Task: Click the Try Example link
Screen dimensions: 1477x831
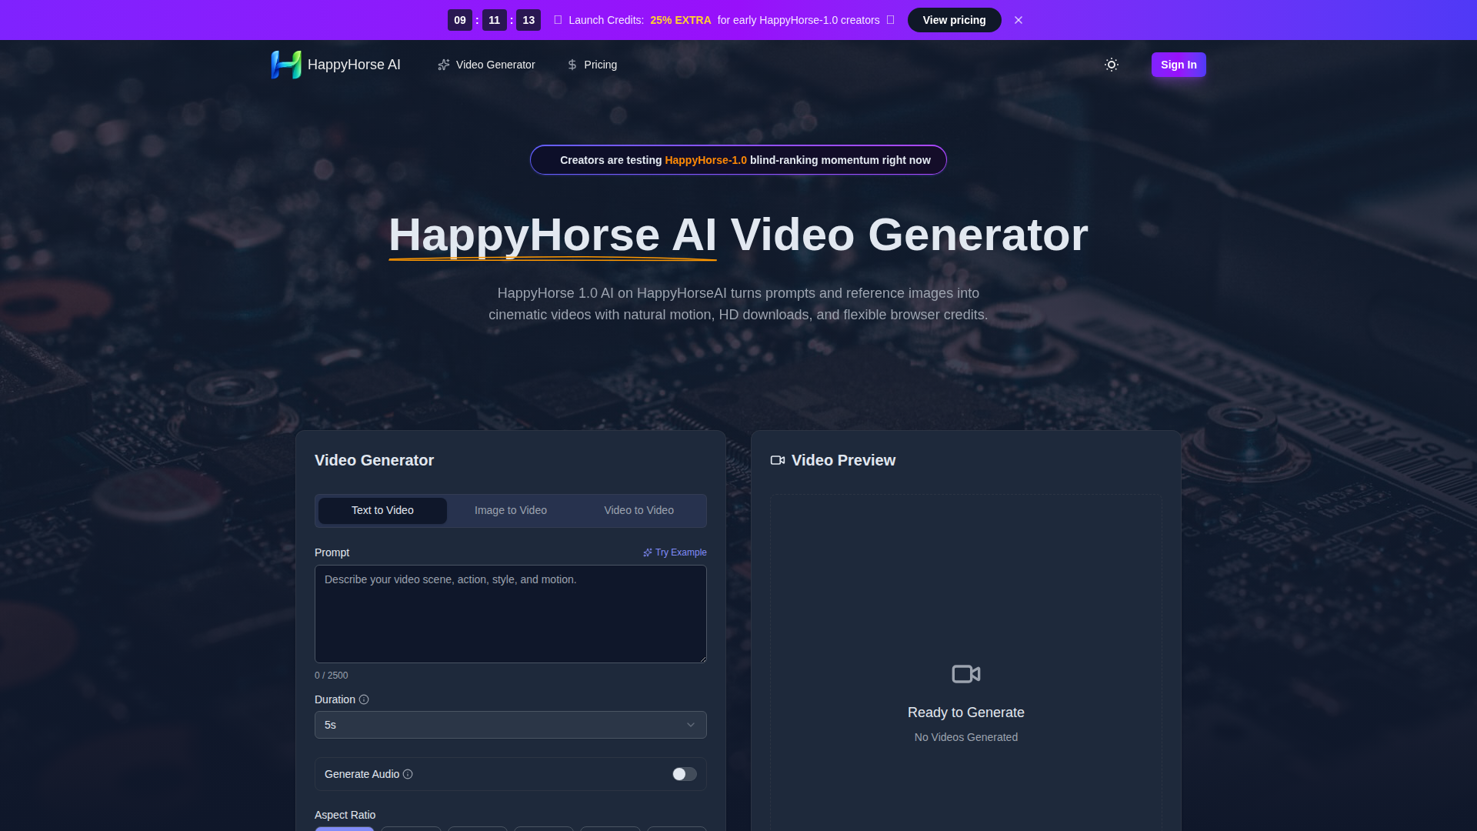Action: 675,552
